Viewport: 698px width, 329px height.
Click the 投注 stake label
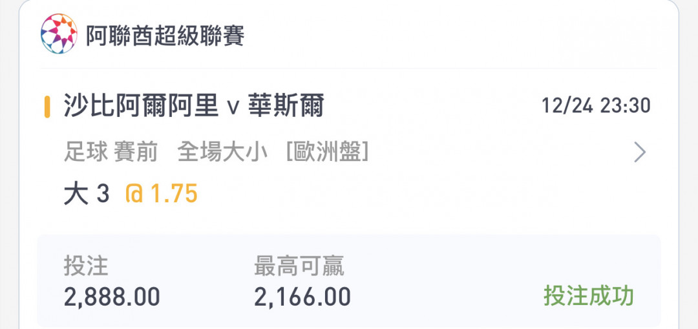[86, 267]
